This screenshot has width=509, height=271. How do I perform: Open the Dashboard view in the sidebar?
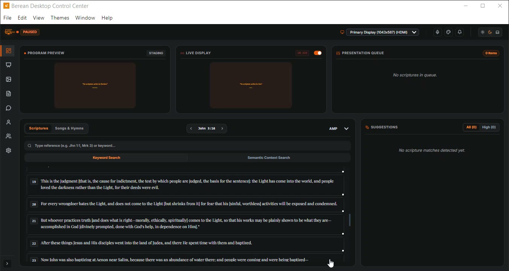tap(8, 51)
